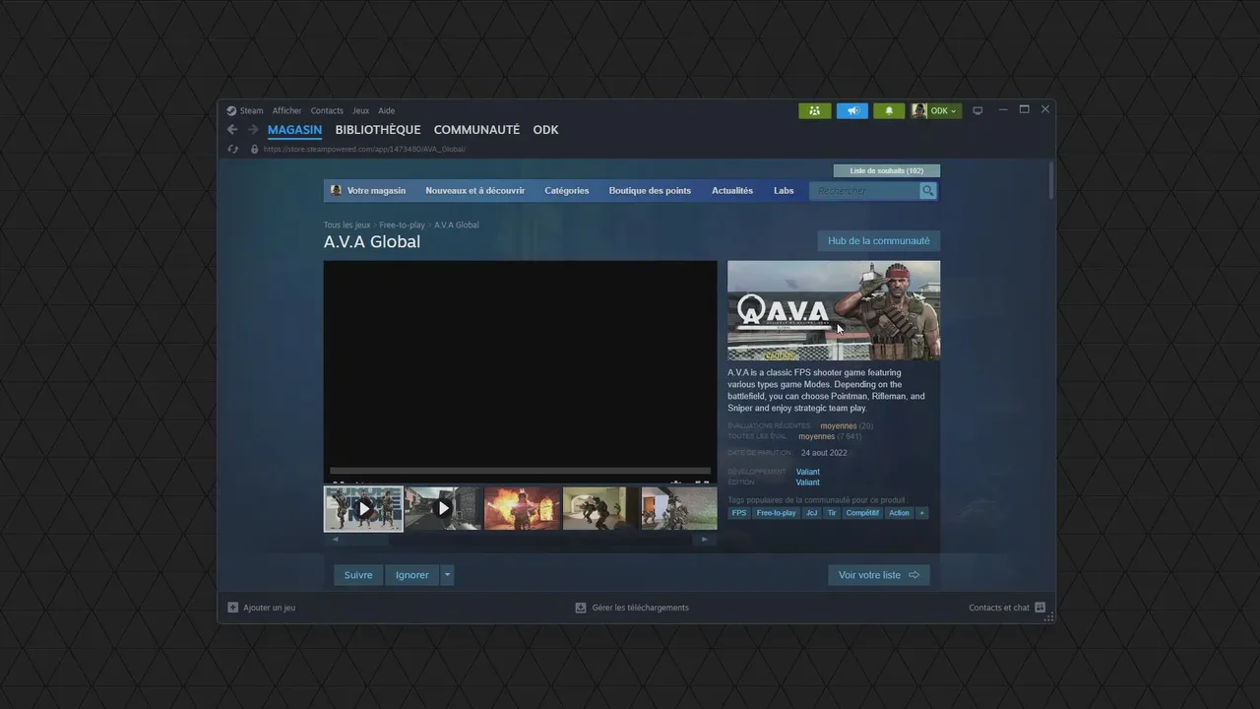Open the Nouveaux et à découvrir menu

475,191
